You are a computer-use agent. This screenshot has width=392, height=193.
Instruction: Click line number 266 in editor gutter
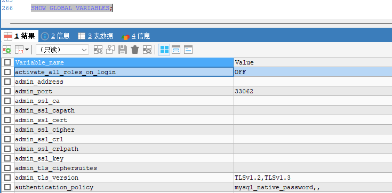(x=7, y=8)
